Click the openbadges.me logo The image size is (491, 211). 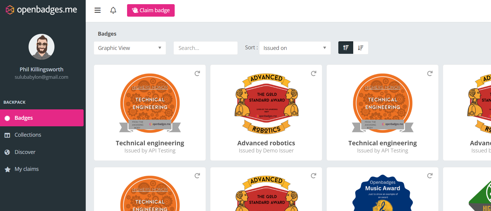(x=41, y=10)
